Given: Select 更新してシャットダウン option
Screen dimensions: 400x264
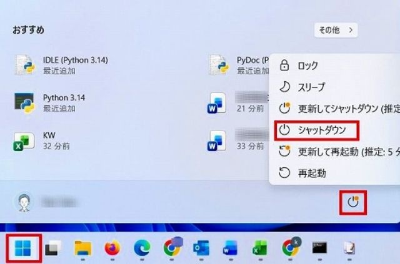Looking at the screenshot, I should pyautogui.click(x=337, y=109).
